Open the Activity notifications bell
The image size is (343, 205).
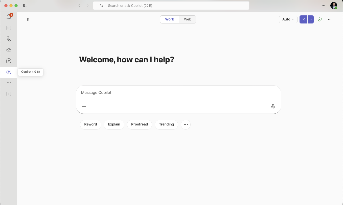pos(9,17)
